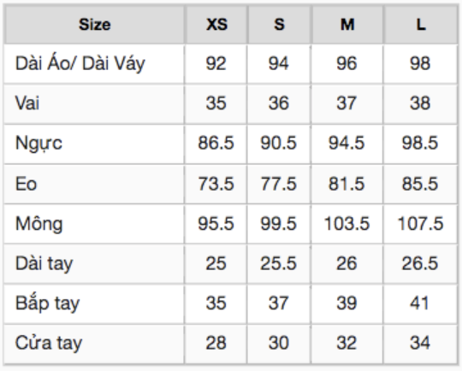The image size is (462, 371).
Task: Click the 107.5 hip value for L
Action: 420,223
